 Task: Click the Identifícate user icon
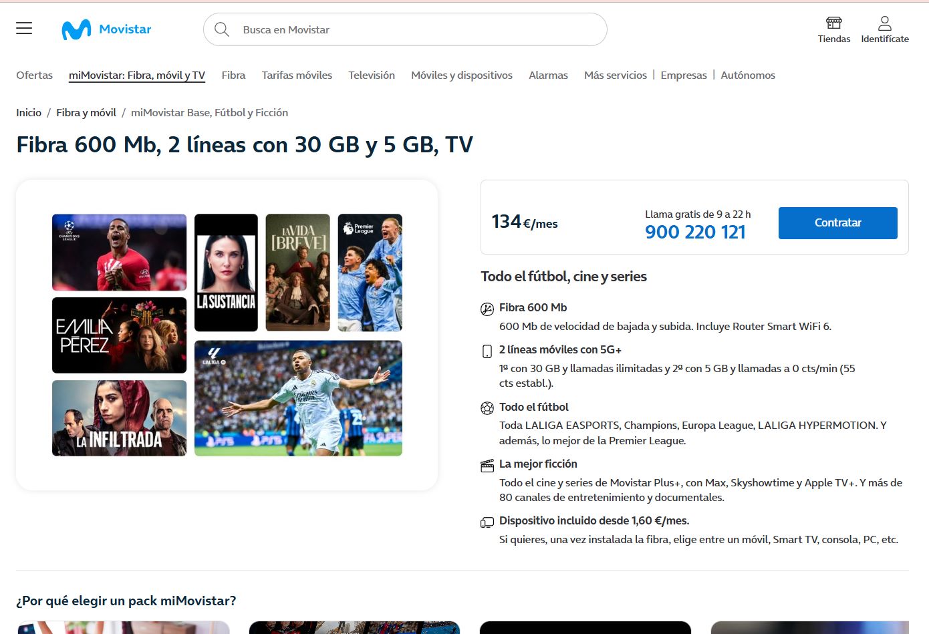(x=885, y=23)
